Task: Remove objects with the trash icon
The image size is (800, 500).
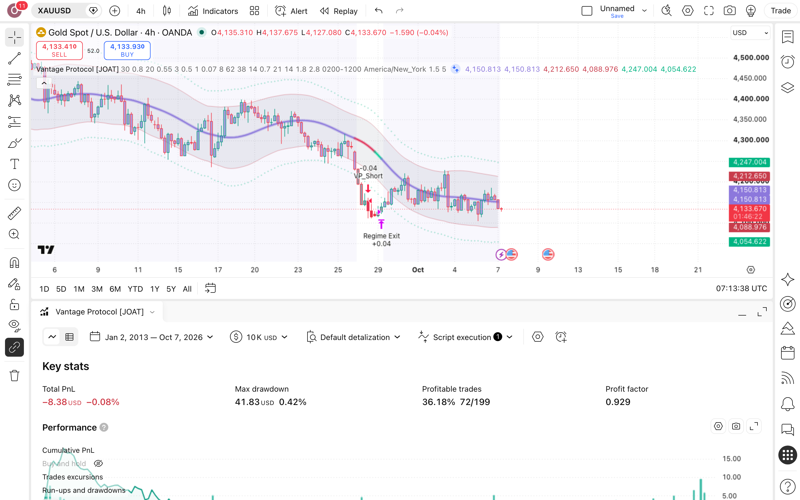Action: point(14,376)
